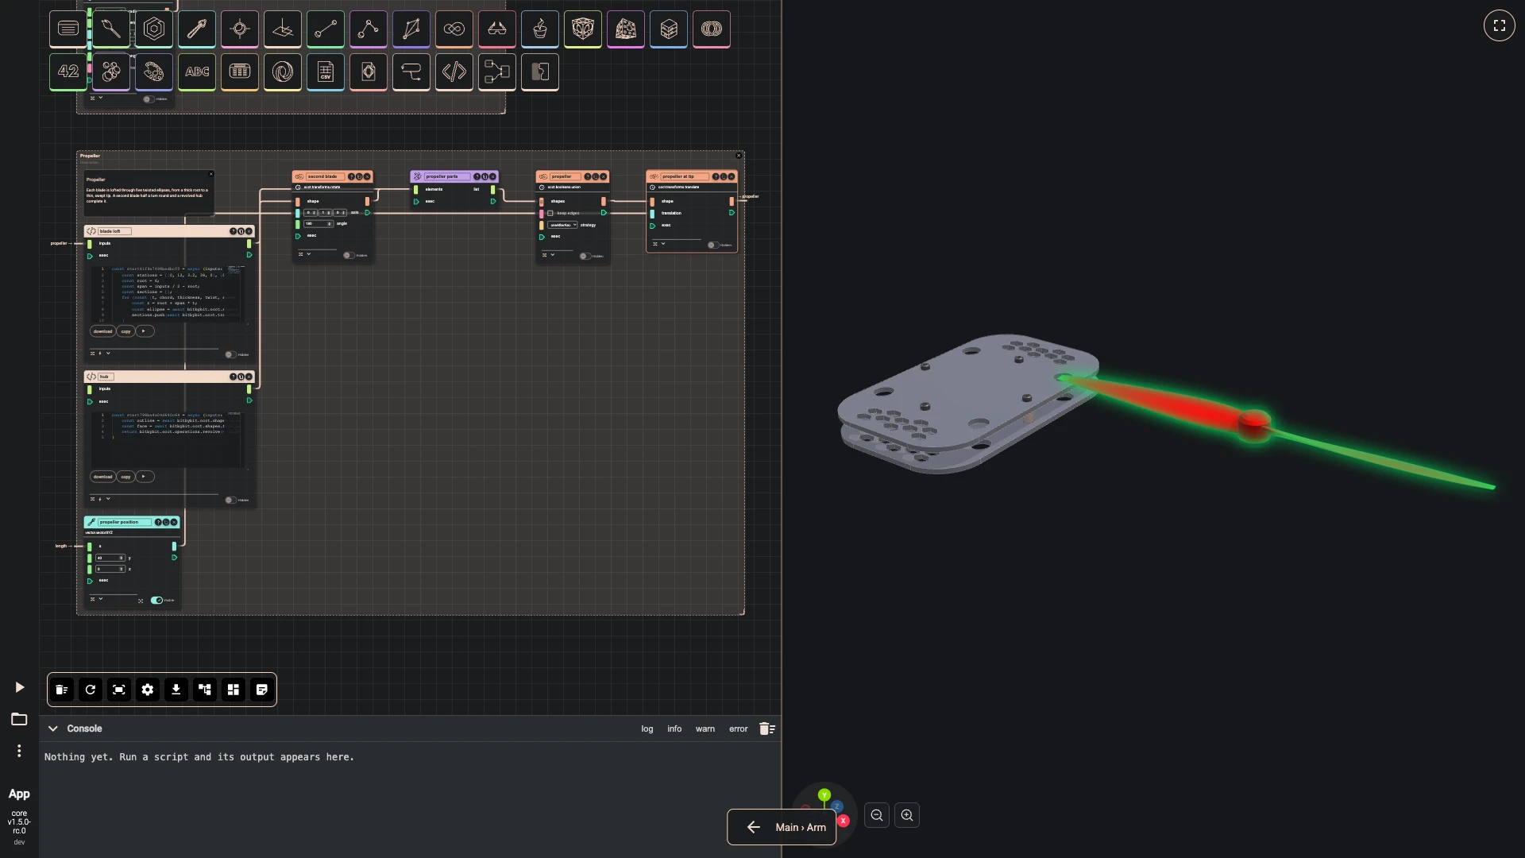Click 'copy' in hub node

[x=125, y=477]
